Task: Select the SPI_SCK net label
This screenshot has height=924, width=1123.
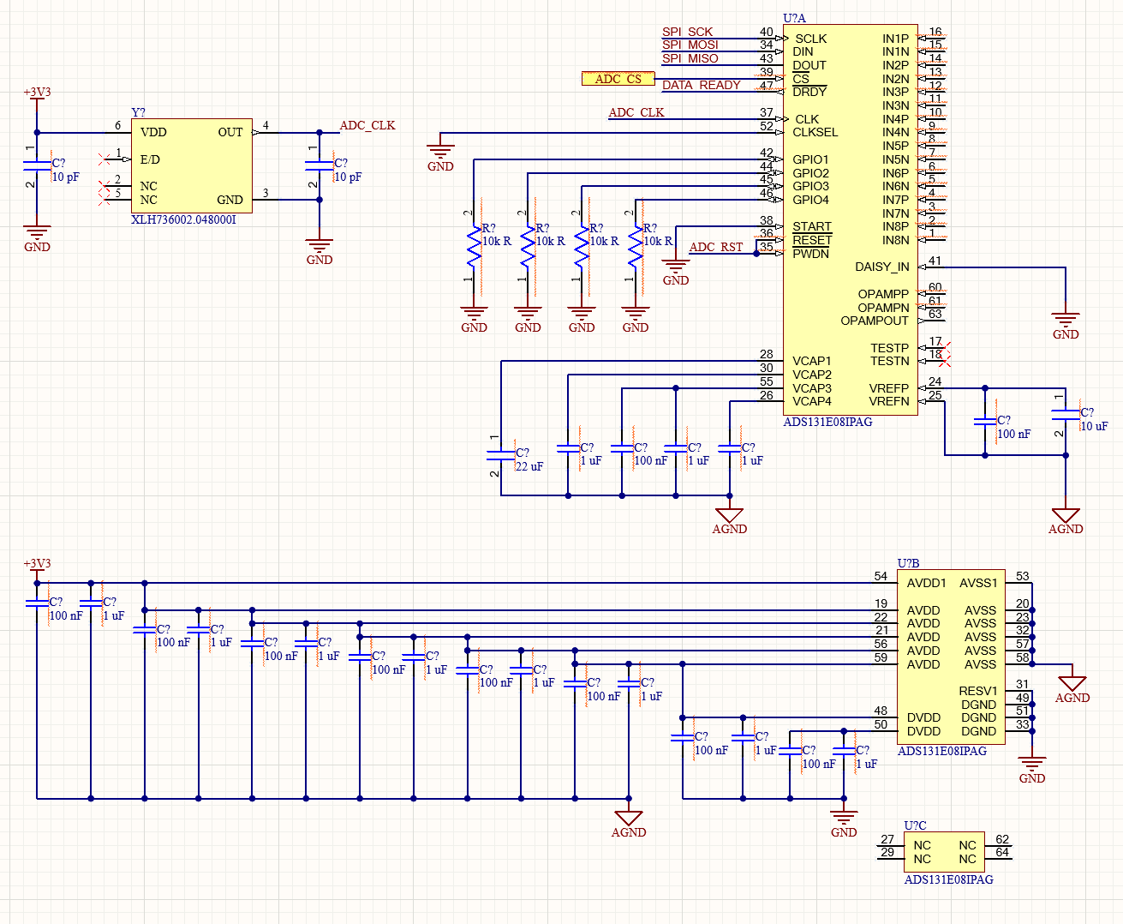Action: [x=687, y=32]
